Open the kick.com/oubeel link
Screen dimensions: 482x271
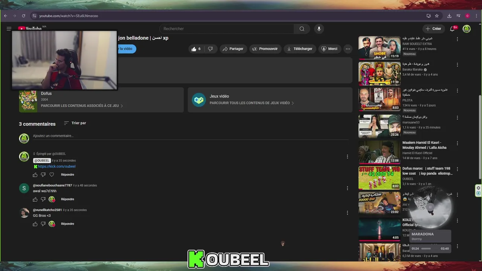56,166
